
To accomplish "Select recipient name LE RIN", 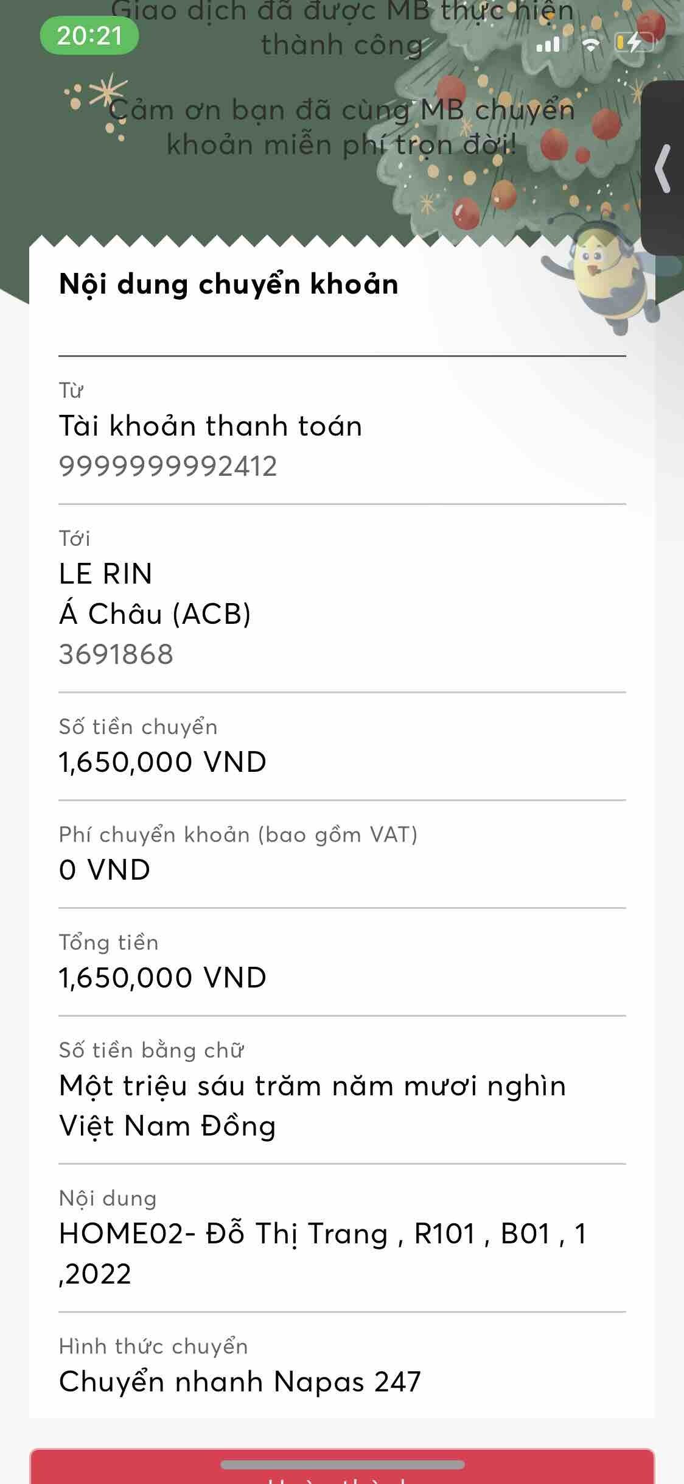I will tap(106, 574).
